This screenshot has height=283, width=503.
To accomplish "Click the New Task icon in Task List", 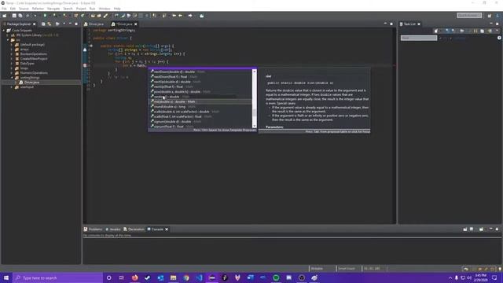I will (x=435, y=31).
